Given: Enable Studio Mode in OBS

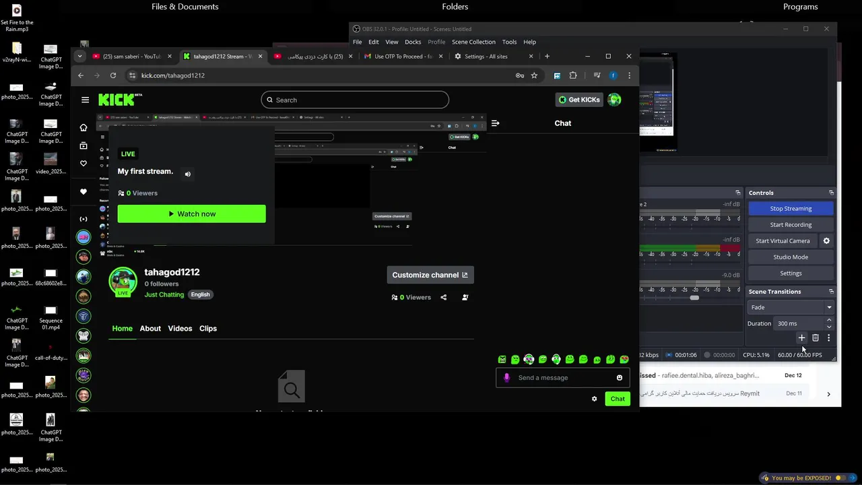Looking at the screenshot, I should pyautogui.click(x=791, y=257).
